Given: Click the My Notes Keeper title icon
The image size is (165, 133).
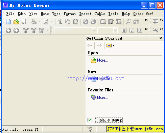Looking at the screenshot, I should pyautogui.click(x=5, y=5).
